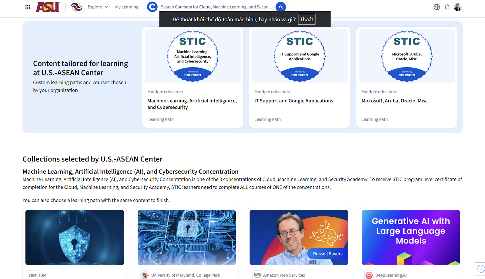Image resolution: width=485 pixels, height=279 pixels.
Task: Click the ASU logo
Action: 47,7
